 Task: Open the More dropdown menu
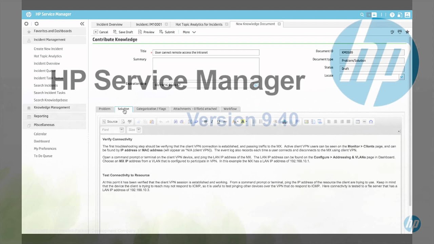pos(189,32)
